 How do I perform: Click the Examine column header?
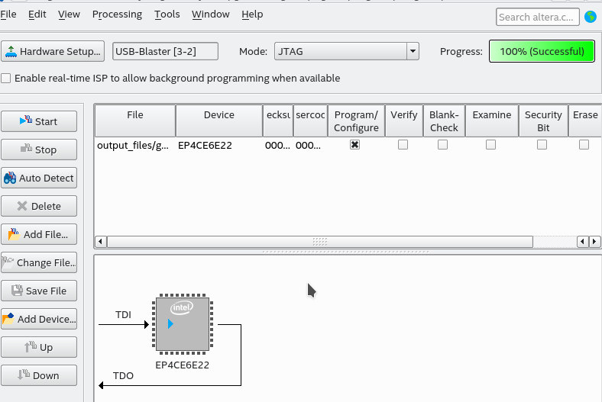click(492, 121)
